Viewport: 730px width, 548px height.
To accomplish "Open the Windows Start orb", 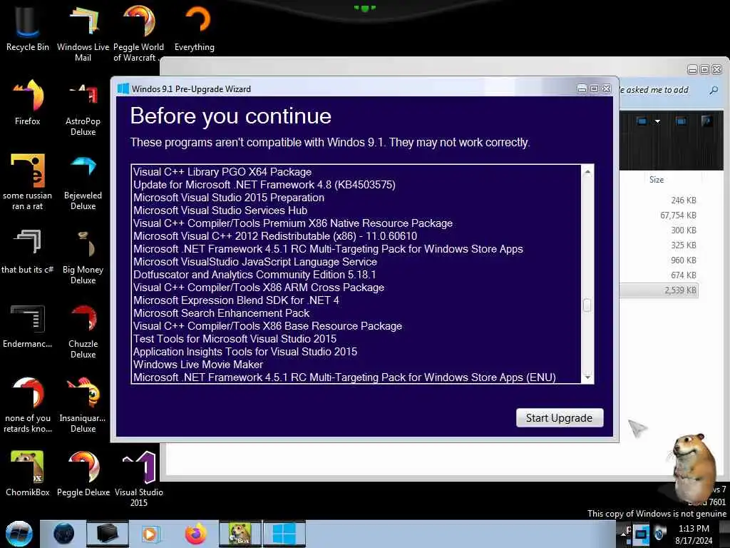I will (x=19, y=534).
